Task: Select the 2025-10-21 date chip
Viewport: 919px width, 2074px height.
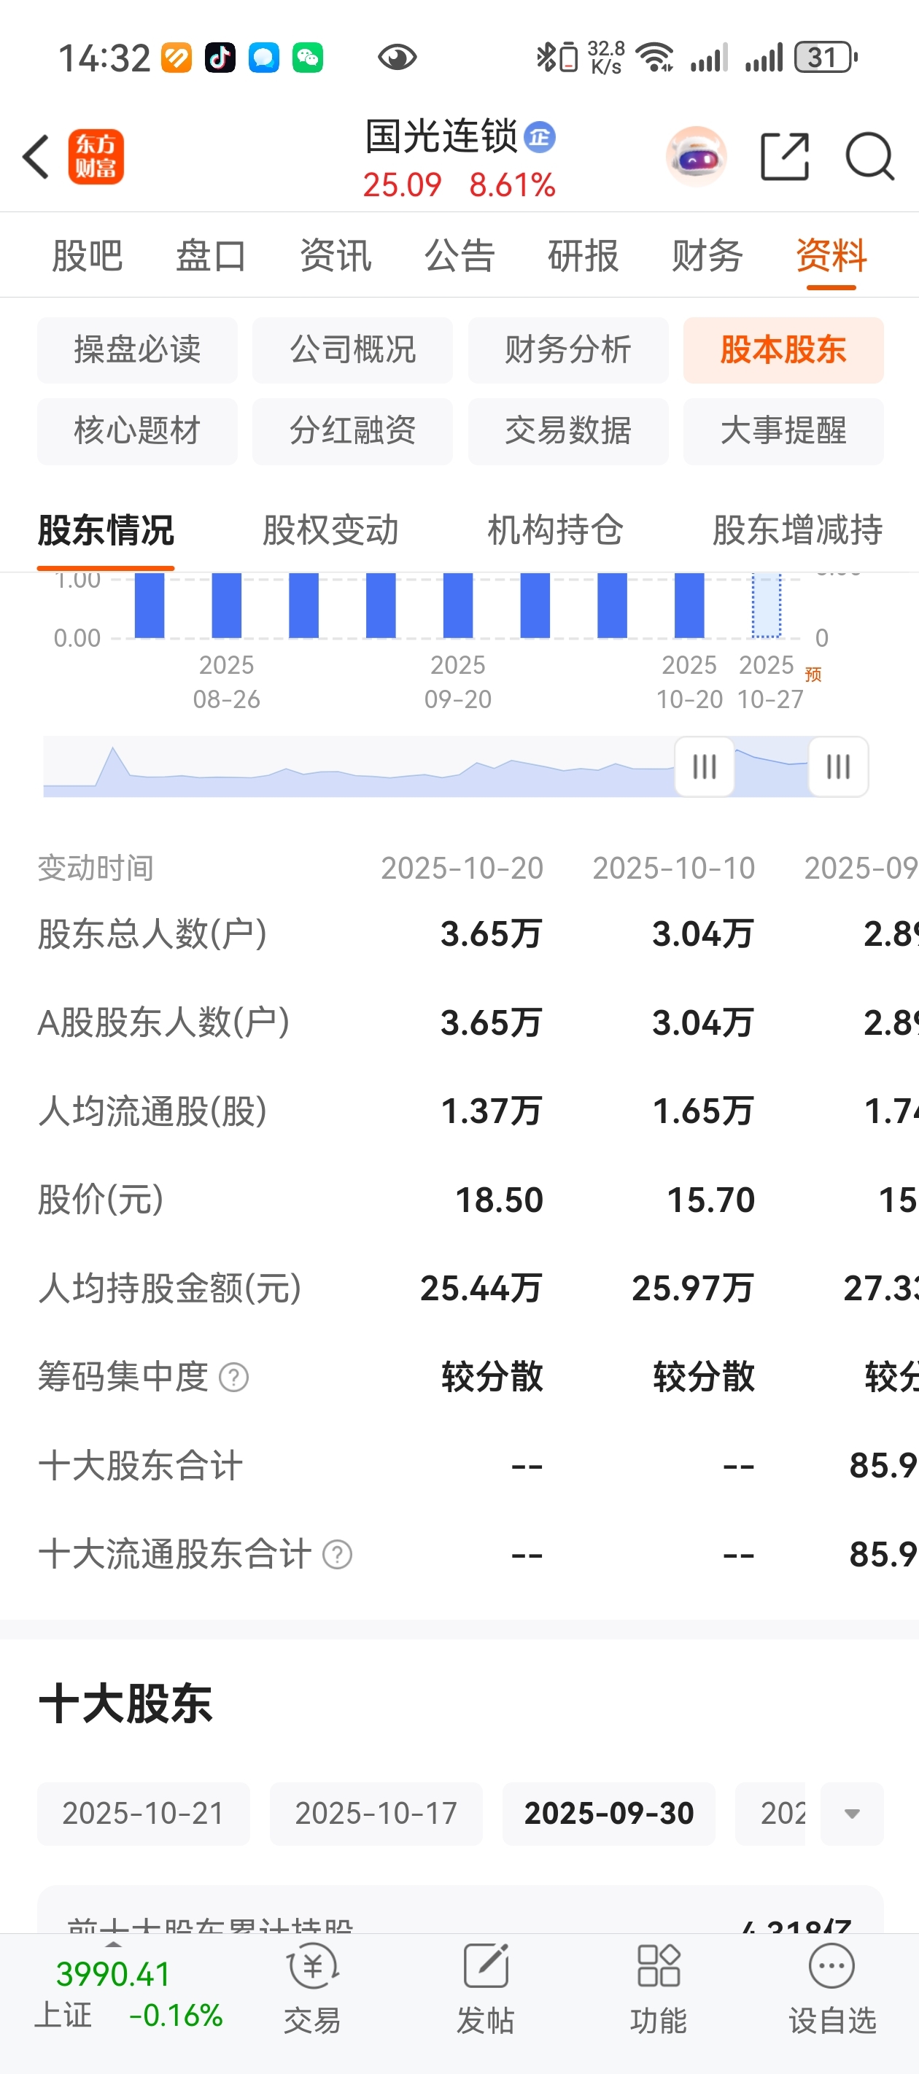Action: point(144,1813)
